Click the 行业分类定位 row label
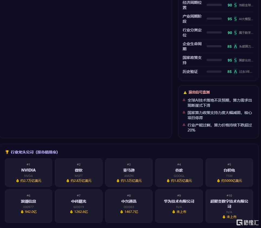The image size is (261, 228). coord(192,33)
